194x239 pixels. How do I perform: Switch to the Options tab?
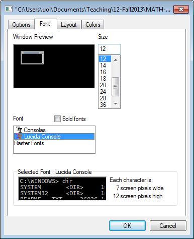tap(21, 25)
